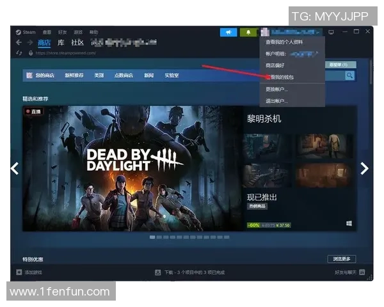This screenshot has height=307, width=384.
Task: Click the red 直播 live badge
Action: pos(34,112)
